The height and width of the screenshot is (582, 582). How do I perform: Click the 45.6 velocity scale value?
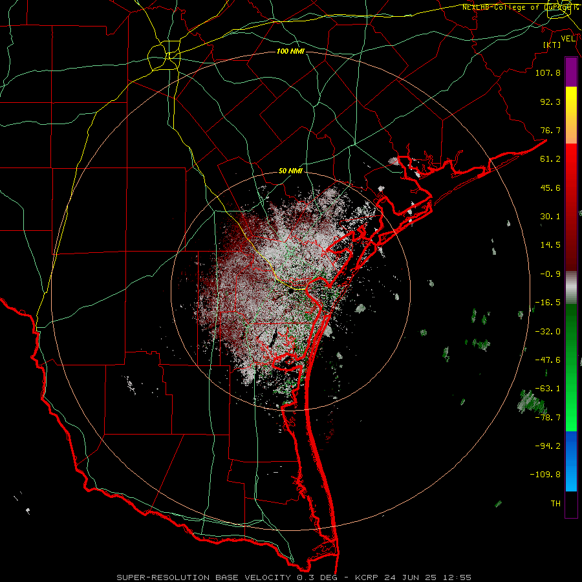pyautogui.click(x=550, y=188)
